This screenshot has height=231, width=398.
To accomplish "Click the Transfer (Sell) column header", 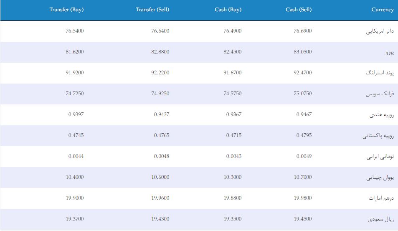I will [152, 10].
